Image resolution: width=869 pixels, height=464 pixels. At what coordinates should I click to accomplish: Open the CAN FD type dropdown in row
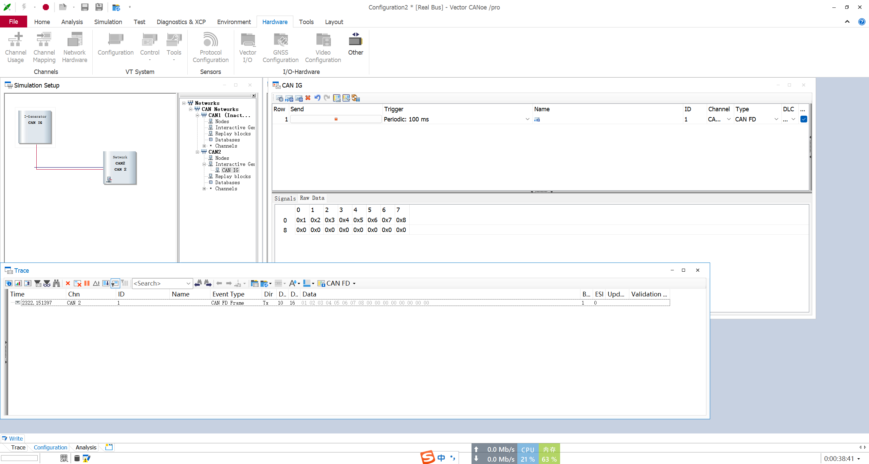(776, 119)
